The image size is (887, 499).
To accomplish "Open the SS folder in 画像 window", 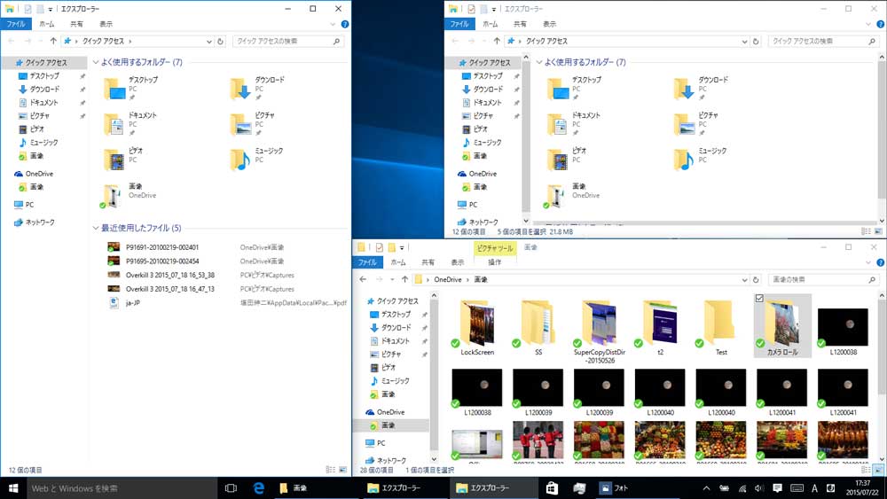I will 538,328.
